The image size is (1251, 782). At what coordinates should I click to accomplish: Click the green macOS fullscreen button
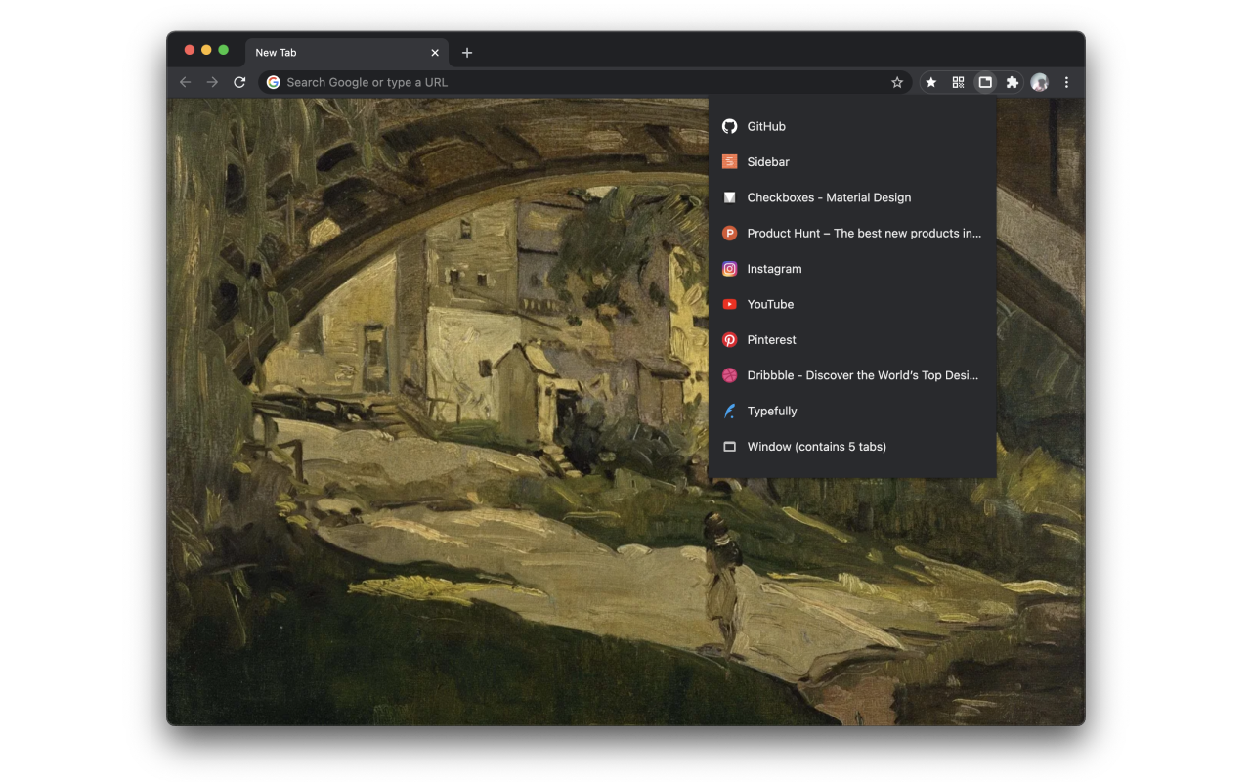[x=224, y=50]
